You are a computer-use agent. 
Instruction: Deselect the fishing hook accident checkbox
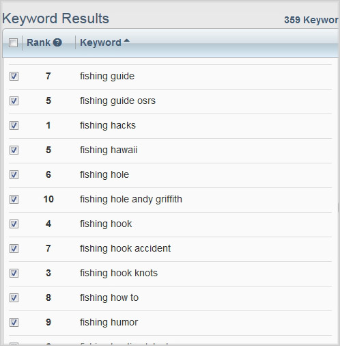click(14, 248)
